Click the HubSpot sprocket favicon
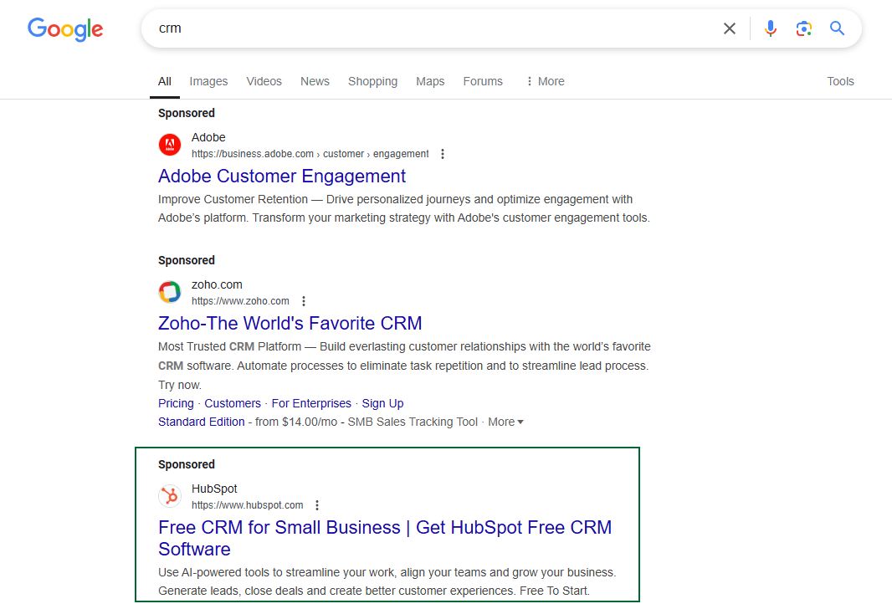Image resolution: width=892 pixels, height=609 pixels. [x=170, y=496]
